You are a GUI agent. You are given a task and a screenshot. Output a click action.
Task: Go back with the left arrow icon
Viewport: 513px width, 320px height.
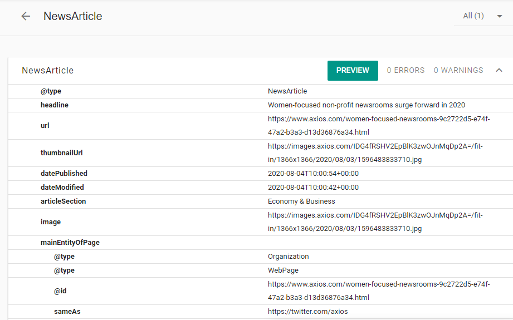26,16
